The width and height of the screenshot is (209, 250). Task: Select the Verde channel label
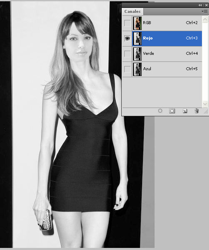(148, 54)
